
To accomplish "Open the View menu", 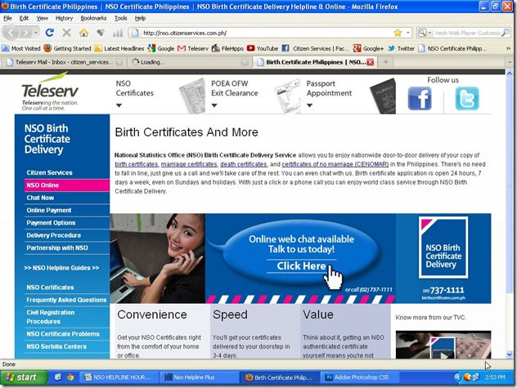I will click(42, 18).
